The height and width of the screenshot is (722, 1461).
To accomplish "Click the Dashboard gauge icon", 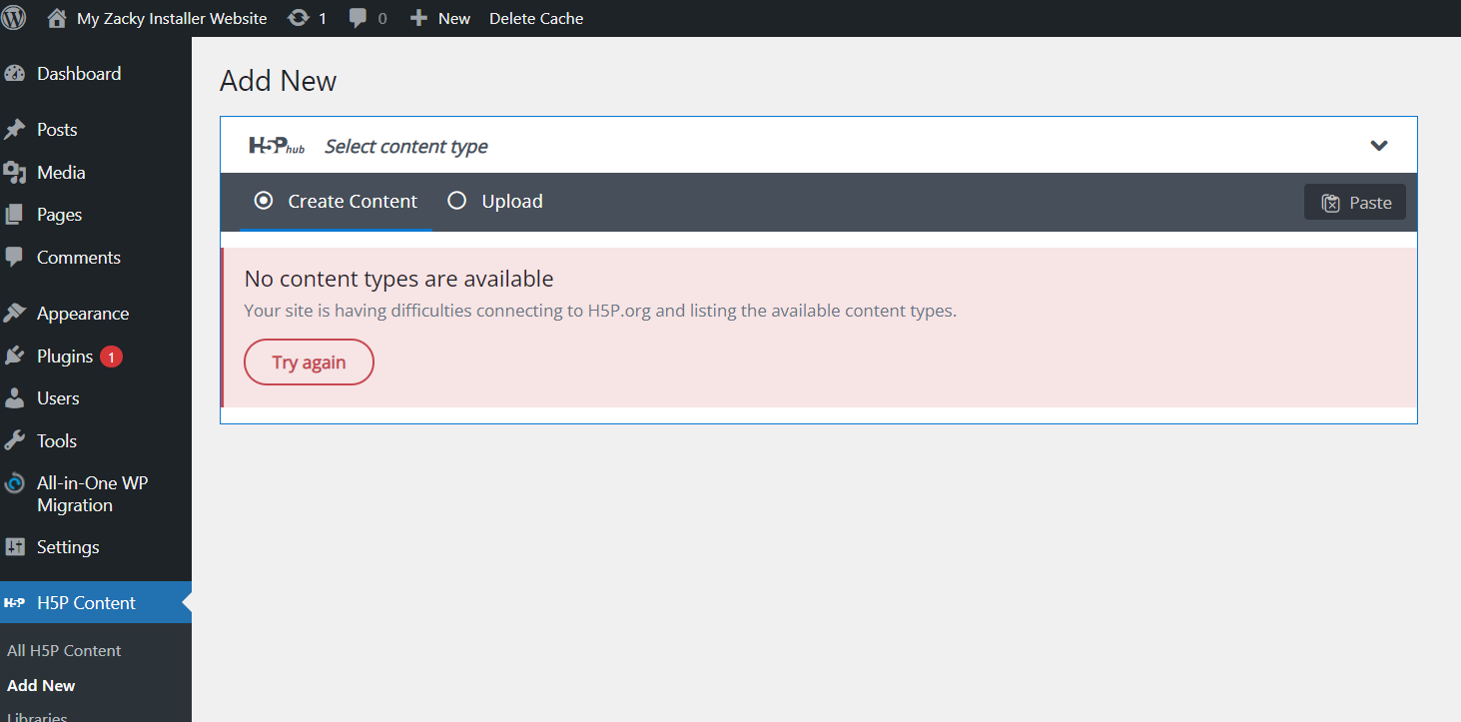I will click(14, 74).
